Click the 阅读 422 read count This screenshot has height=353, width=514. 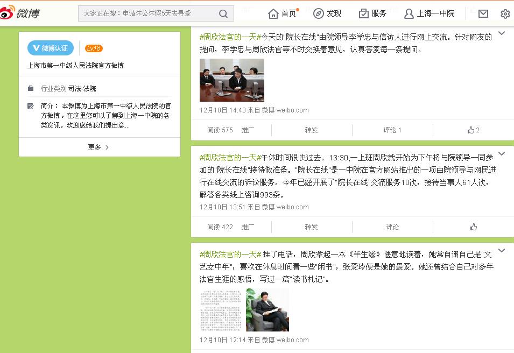coord(220,227)
